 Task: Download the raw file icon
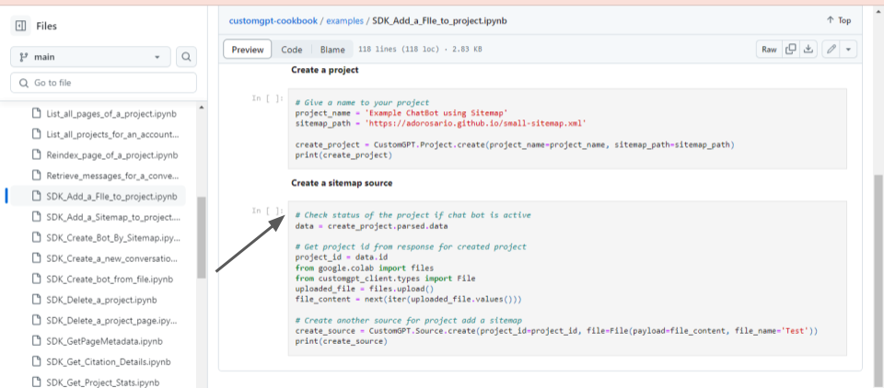[x=808, y=50]
